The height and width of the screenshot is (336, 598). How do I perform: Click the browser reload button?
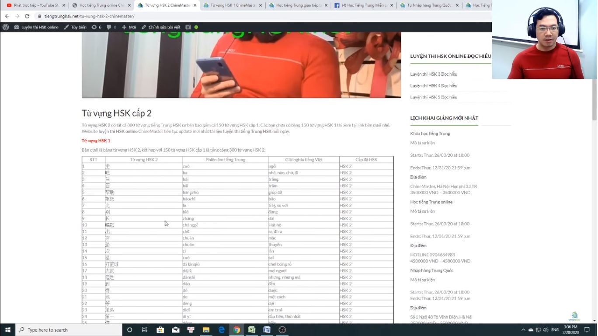click(x=27, y=16)
